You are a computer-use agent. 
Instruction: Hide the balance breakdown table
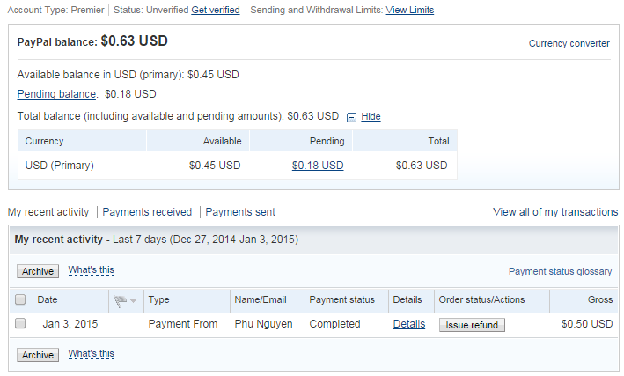pos(371,116)
